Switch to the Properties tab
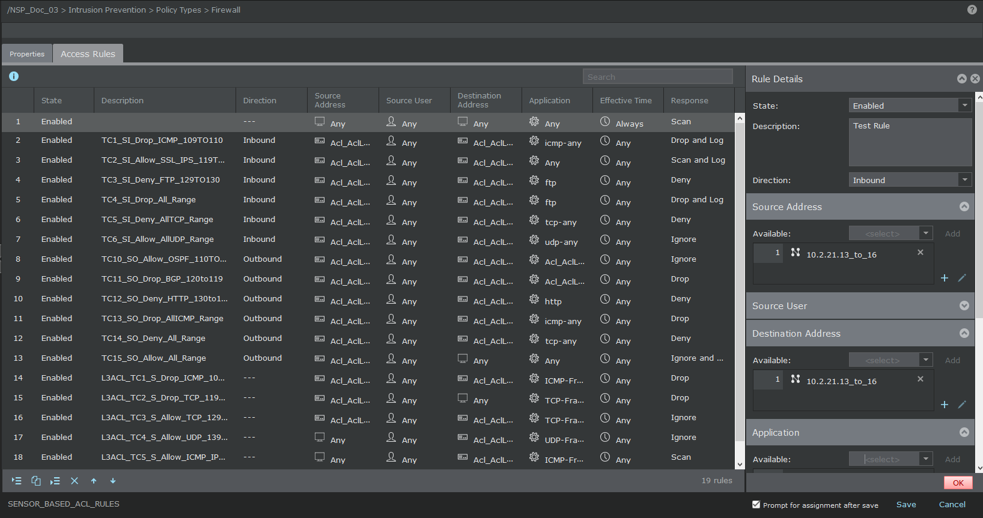 [27, 54]
